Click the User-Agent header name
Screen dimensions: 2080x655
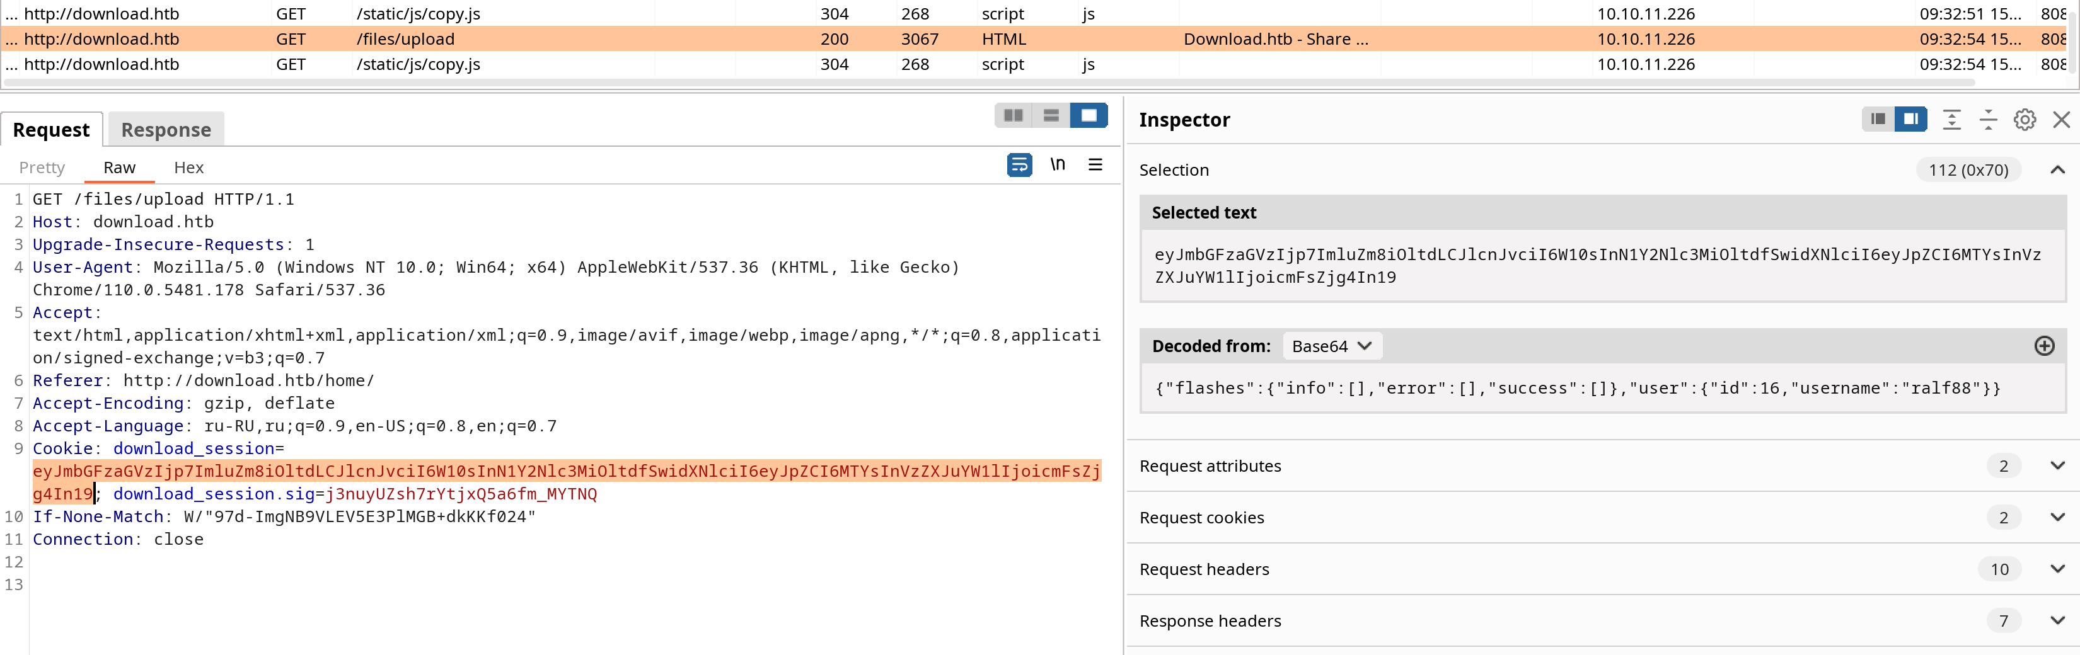coord(83,267)
